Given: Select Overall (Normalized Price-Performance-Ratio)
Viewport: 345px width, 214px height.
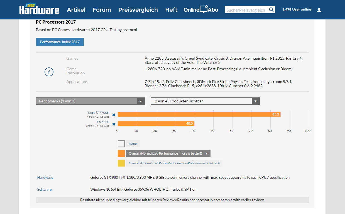Looking at the screenshot, I should (x=174, y=163).
